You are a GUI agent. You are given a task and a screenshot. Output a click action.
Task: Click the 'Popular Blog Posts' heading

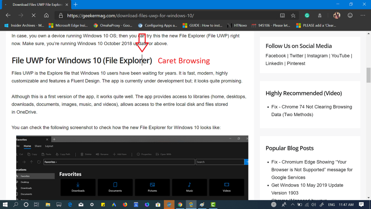289,148
